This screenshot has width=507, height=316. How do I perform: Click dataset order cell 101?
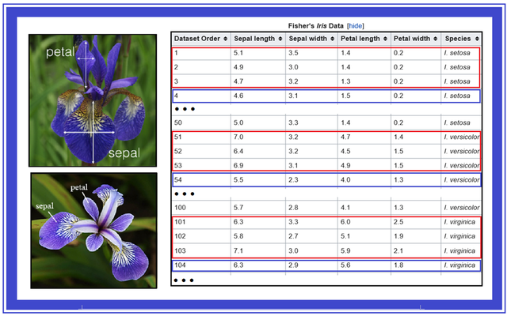click(180, 222)
